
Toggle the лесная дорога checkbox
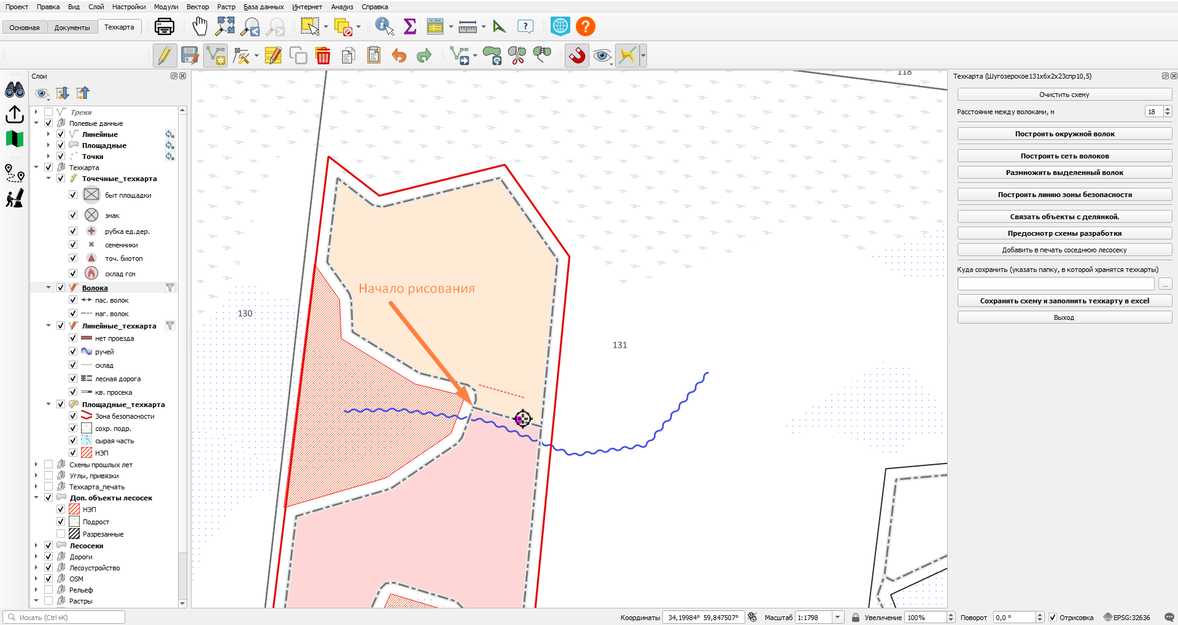pos(73,379)
